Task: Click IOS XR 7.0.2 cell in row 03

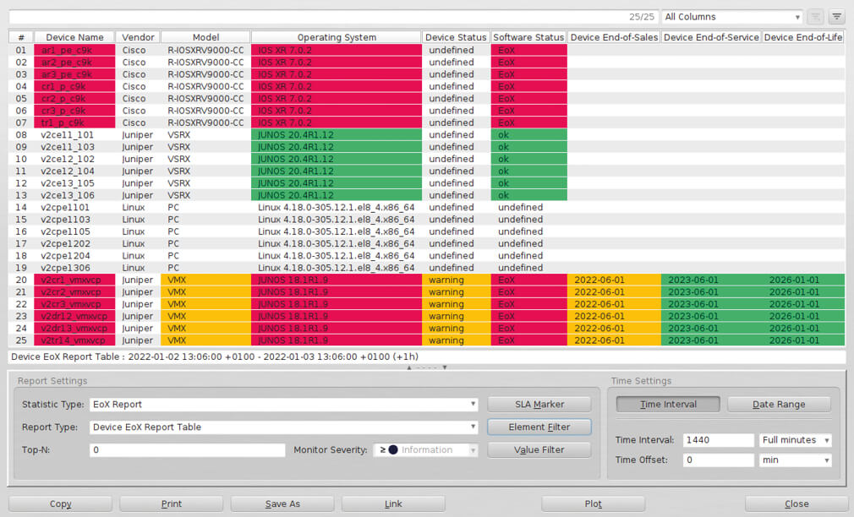Action: (336, 74)
